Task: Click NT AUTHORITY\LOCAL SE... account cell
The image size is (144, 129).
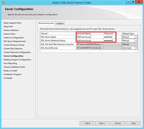Action: tap(90, 48)
